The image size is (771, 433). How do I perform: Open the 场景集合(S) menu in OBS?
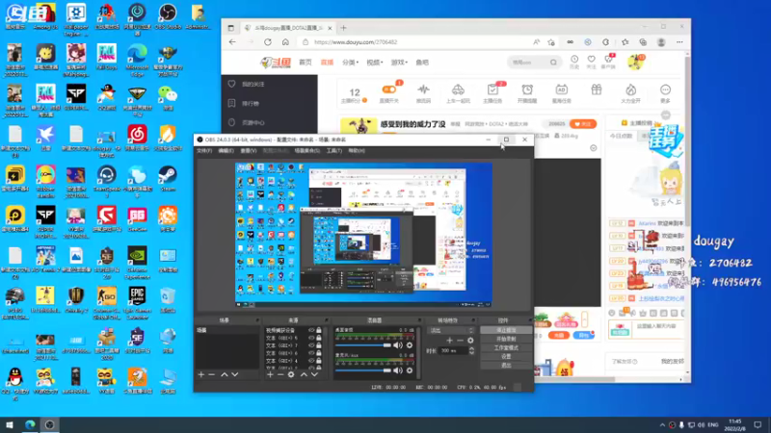coord(306,151)
